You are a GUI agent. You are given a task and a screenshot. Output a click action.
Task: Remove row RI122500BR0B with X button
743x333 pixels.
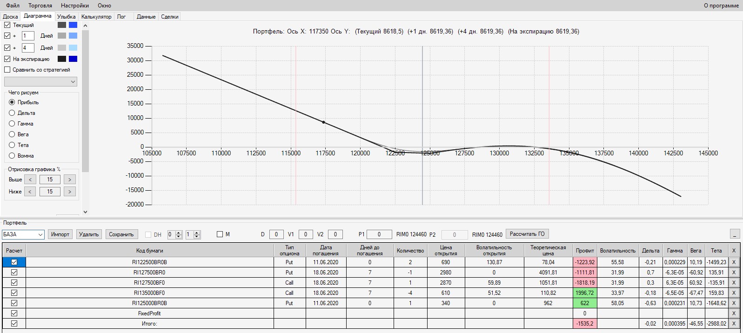click(734, 262)
